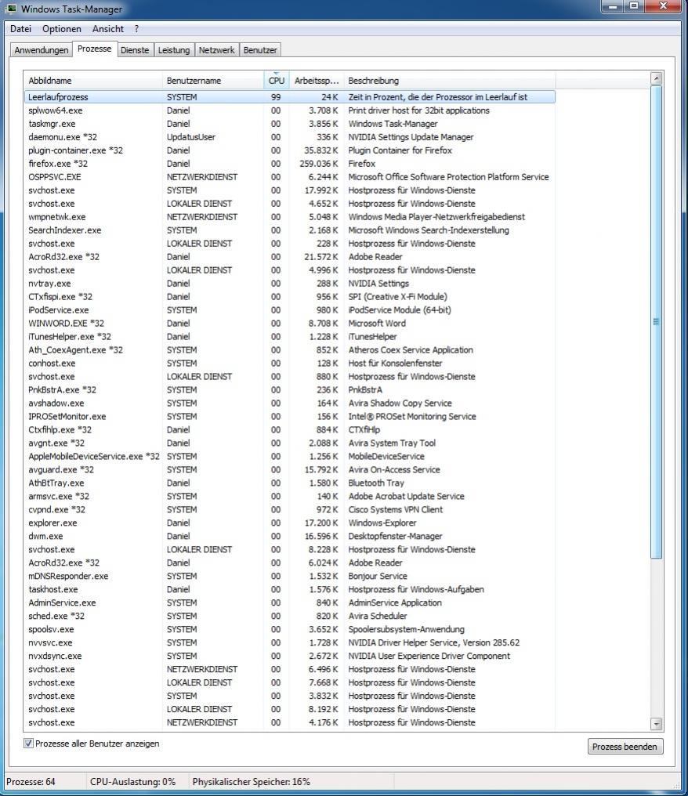Switch to the Benutzer tab
This screenshot has width=688, height=796.
coord(260,50)
